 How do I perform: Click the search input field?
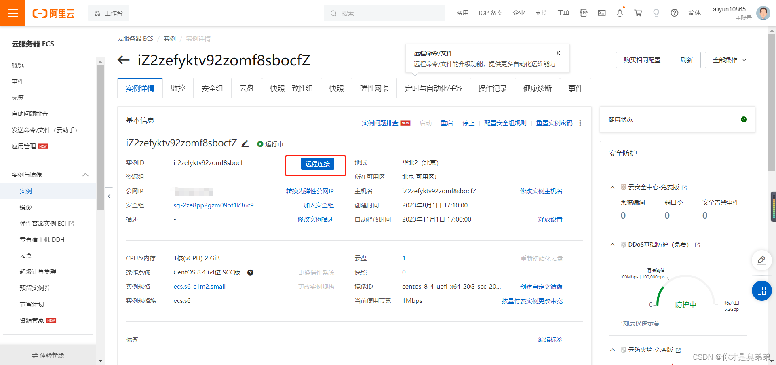pyautogui.click(x=385, y=13)
